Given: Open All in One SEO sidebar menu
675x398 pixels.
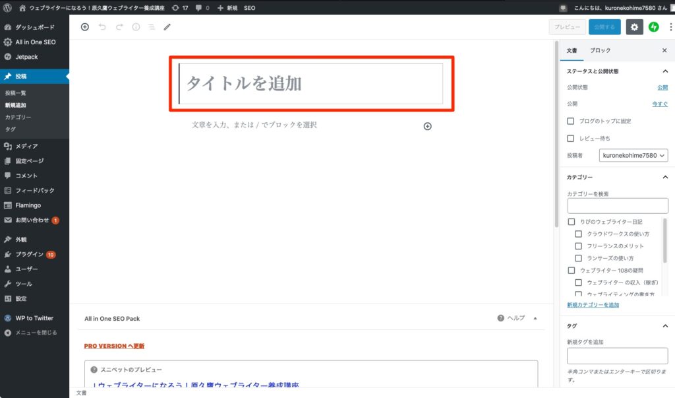Looking at the screenshot, I should point(34,42).
